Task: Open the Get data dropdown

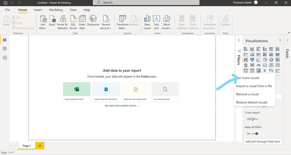Action: 43,22
